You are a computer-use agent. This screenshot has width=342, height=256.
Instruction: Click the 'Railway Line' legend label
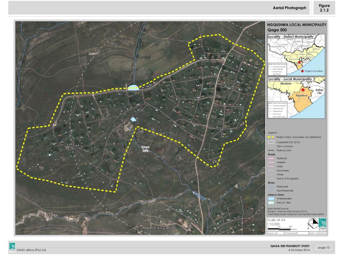(284, 150)
